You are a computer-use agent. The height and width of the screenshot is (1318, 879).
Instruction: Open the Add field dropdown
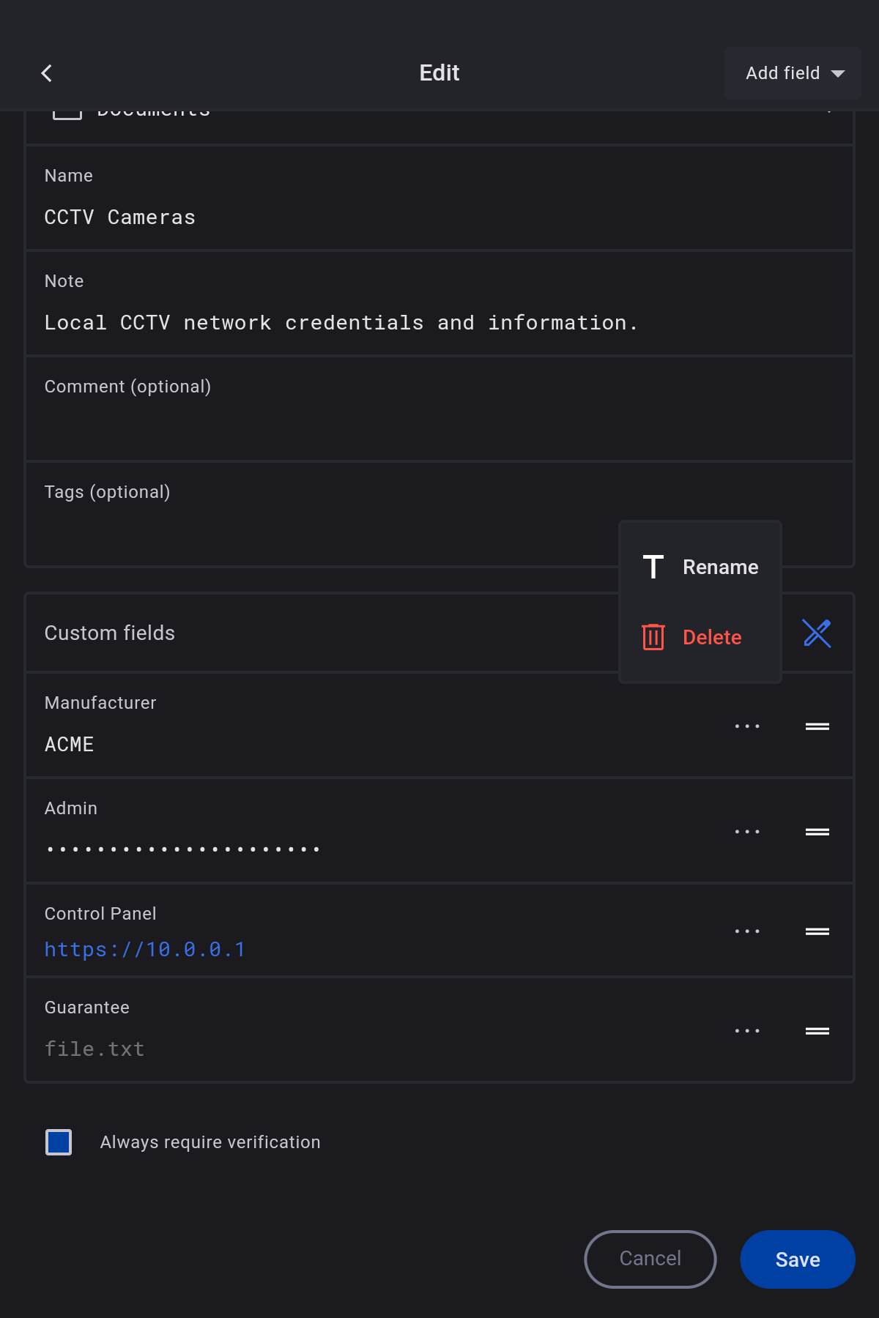[x=793, y=73]
